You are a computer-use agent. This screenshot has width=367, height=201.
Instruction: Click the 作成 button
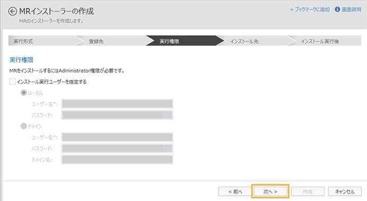click(x=308, y=191)
